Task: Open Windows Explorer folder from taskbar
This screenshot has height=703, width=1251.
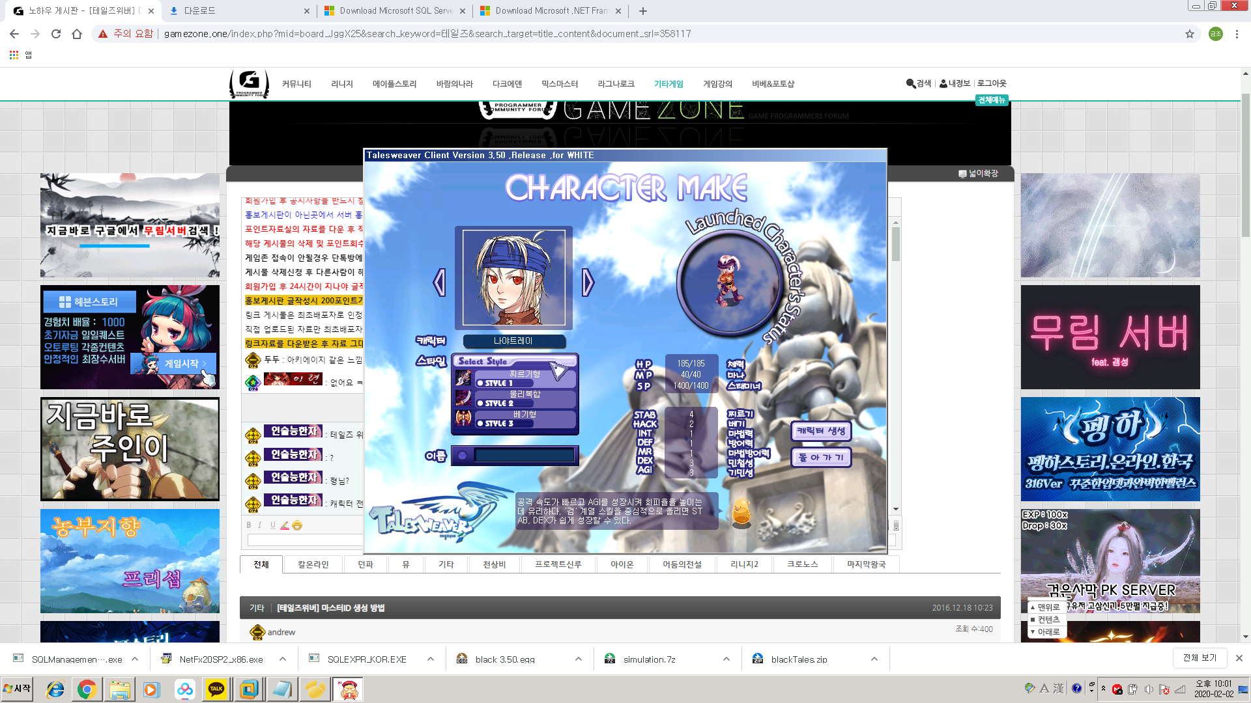Action: point(120,689)
